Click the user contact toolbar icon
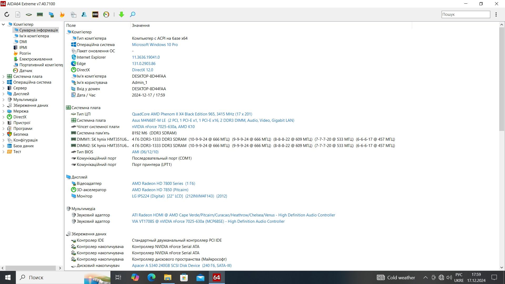505x284 pixels. [84, 14]
